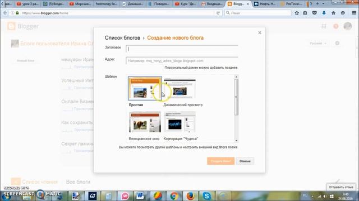
Task: Select the 'Динамический просмотр' template thumbnail
Action: [179, 88]
